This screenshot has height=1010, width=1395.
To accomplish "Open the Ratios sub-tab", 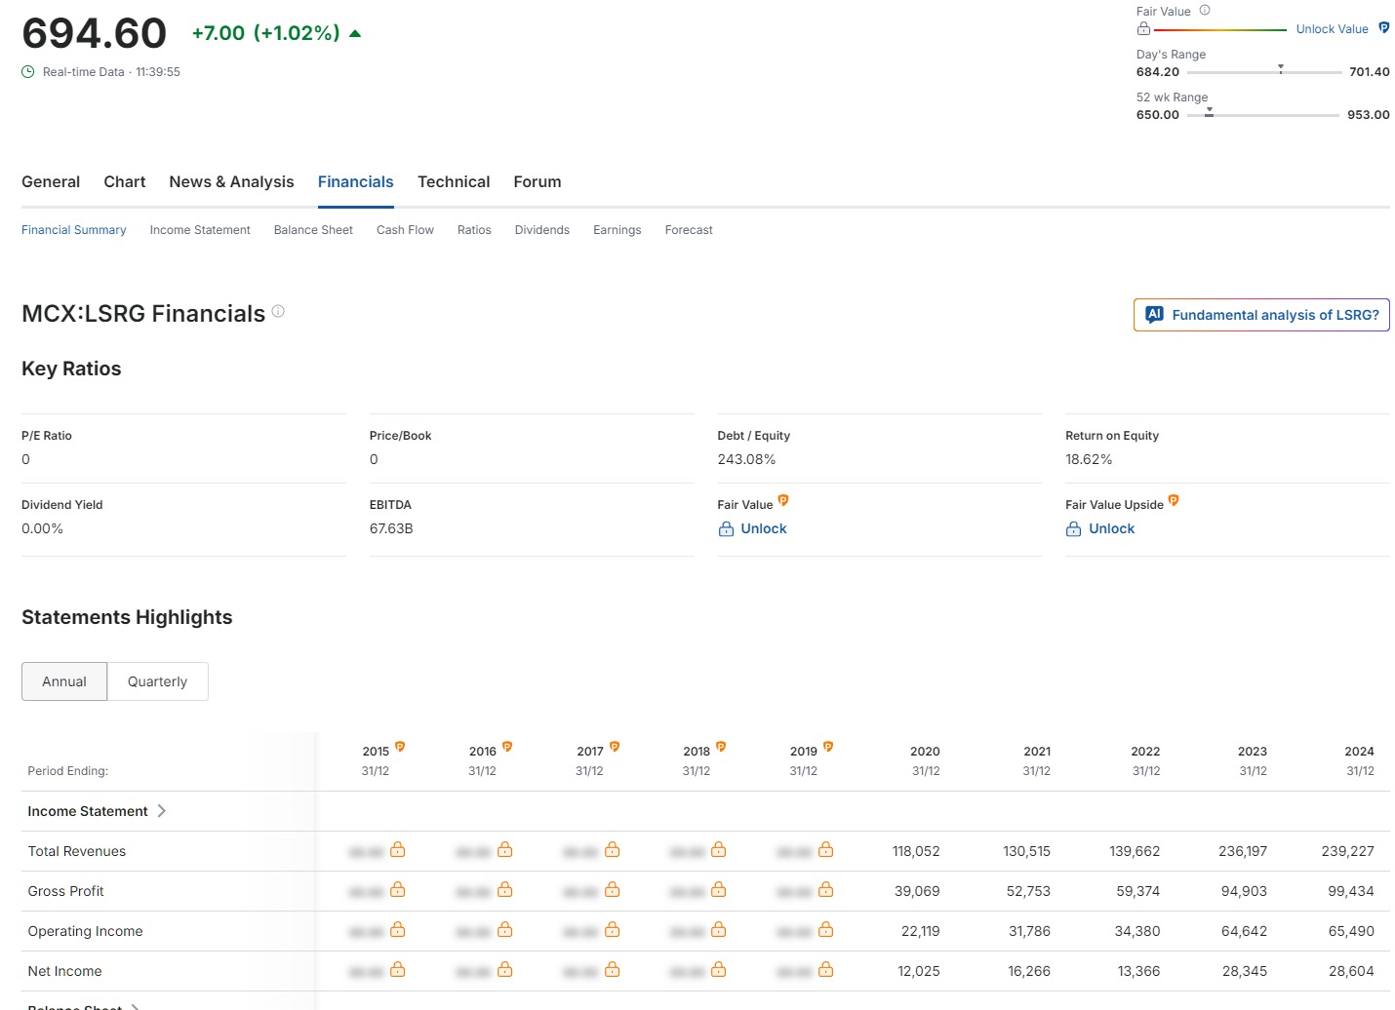I will (x=474, y=230).
